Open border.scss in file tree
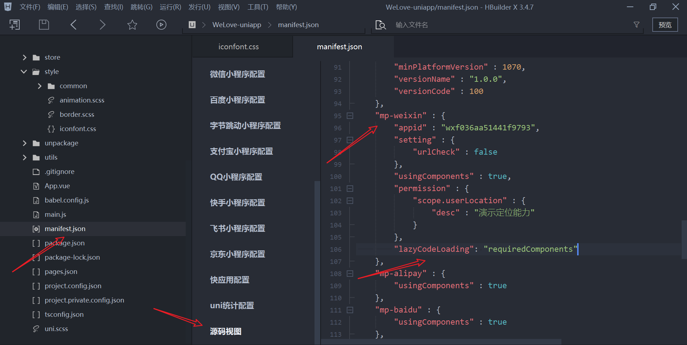The height and width of the screenshot is (345, 687). [x=77, y=115]
